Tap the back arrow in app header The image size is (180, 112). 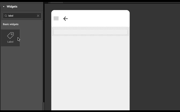coord(66,19)
